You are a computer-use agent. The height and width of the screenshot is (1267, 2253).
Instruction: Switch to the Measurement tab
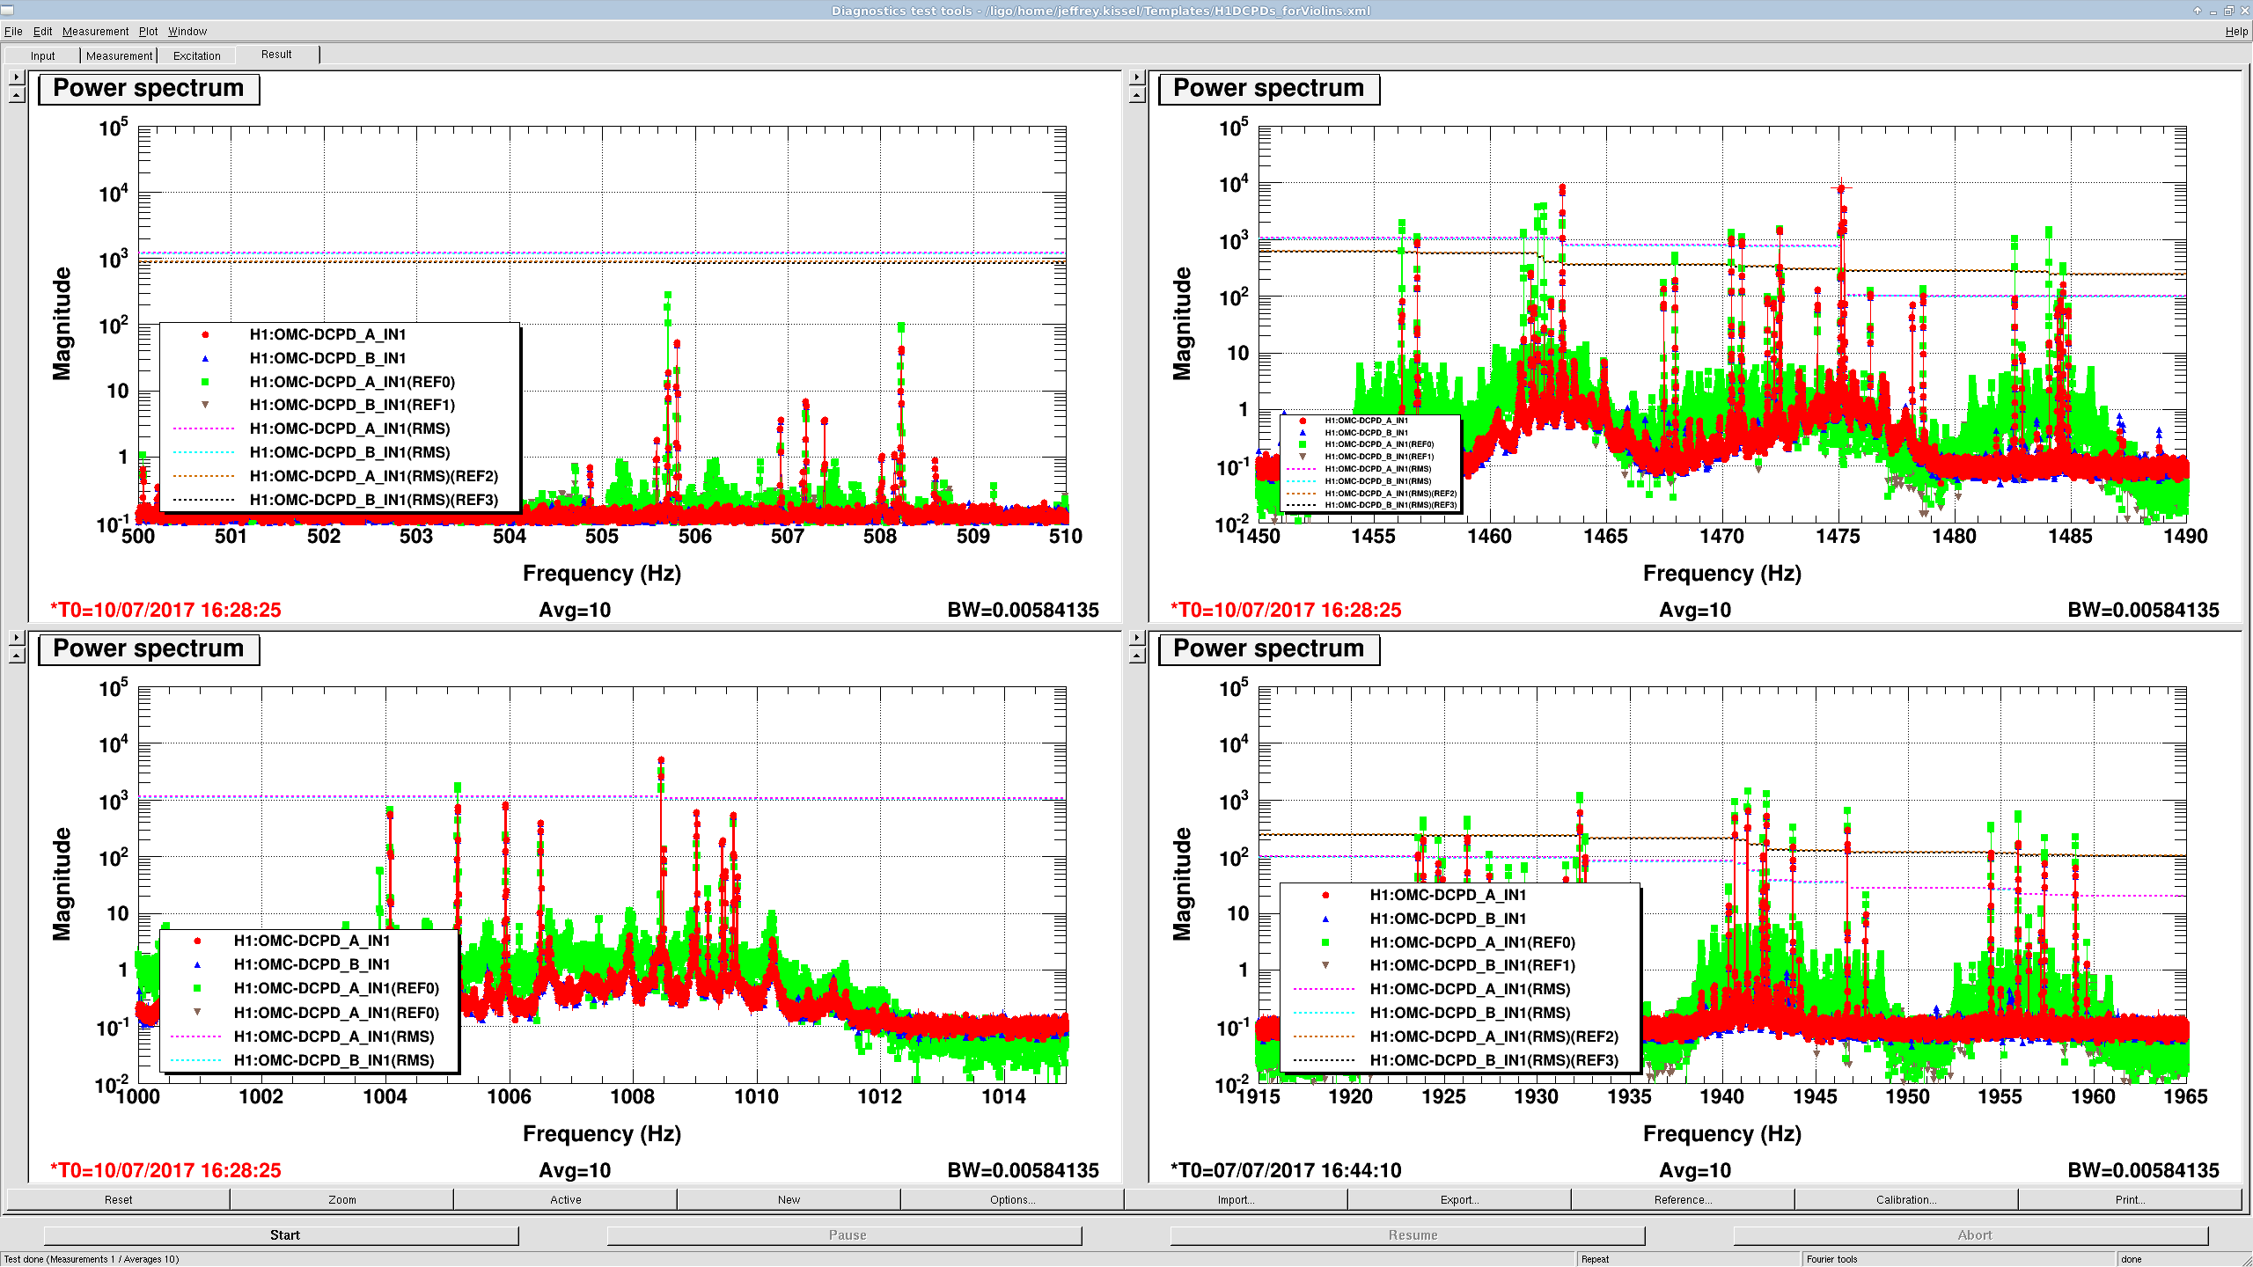click(119, 55)
